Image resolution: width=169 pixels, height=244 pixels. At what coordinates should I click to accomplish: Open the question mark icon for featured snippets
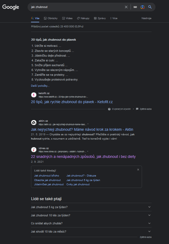(x=109, y=109)
